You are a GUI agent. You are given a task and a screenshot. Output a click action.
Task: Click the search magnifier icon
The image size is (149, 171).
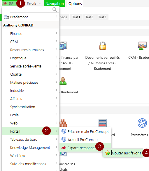(x=55, y=10)
